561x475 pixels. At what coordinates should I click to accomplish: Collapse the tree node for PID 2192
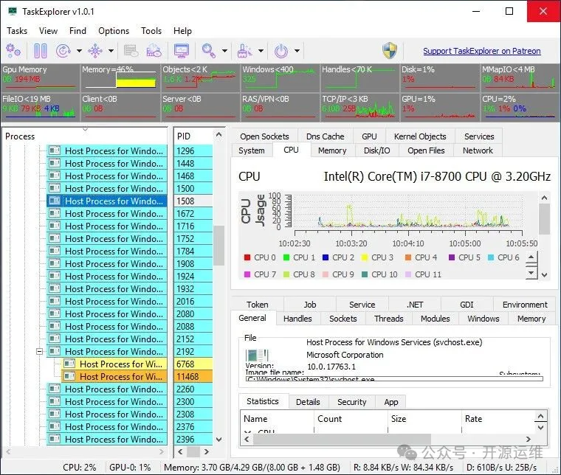[39, 352]
